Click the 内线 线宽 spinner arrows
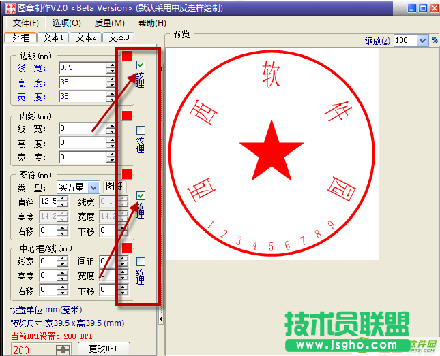The height and width of the screenshot is (356, 440). coord(112,129)
